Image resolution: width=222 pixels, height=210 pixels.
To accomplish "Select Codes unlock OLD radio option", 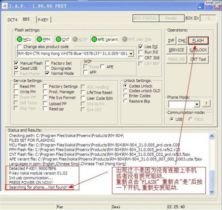I will [x=125, y=91].
